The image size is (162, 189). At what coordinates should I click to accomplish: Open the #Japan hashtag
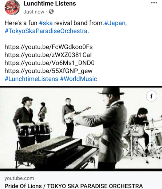(115, 23)
